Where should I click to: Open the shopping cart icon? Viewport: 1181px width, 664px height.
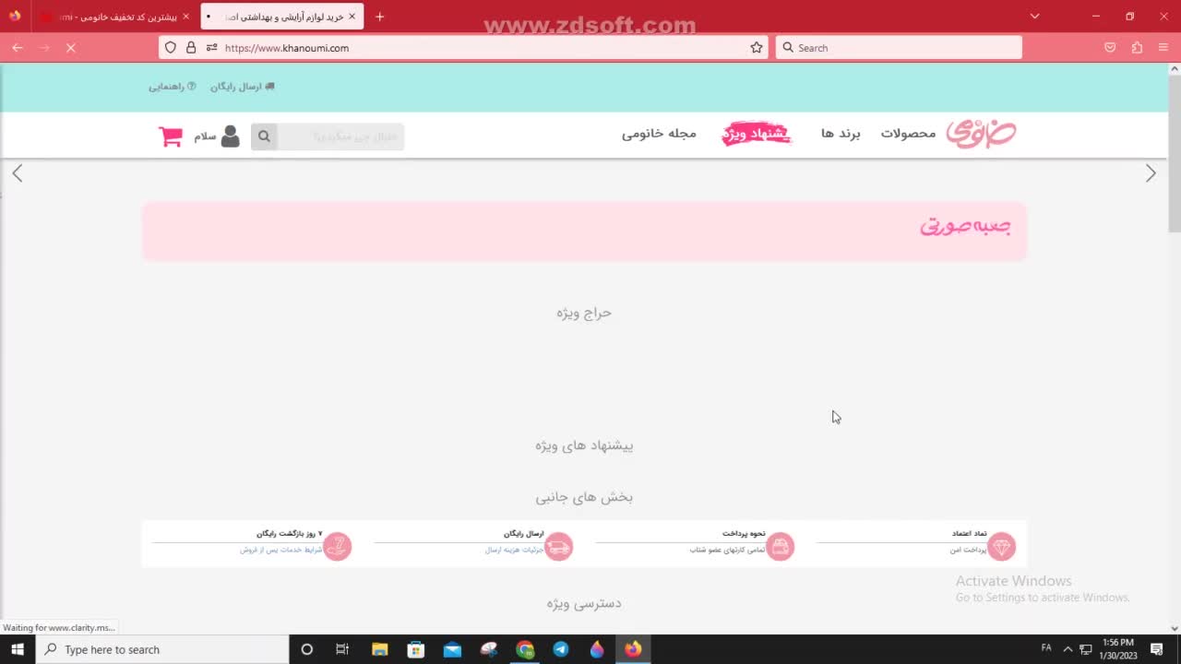[x=171, y=136]
